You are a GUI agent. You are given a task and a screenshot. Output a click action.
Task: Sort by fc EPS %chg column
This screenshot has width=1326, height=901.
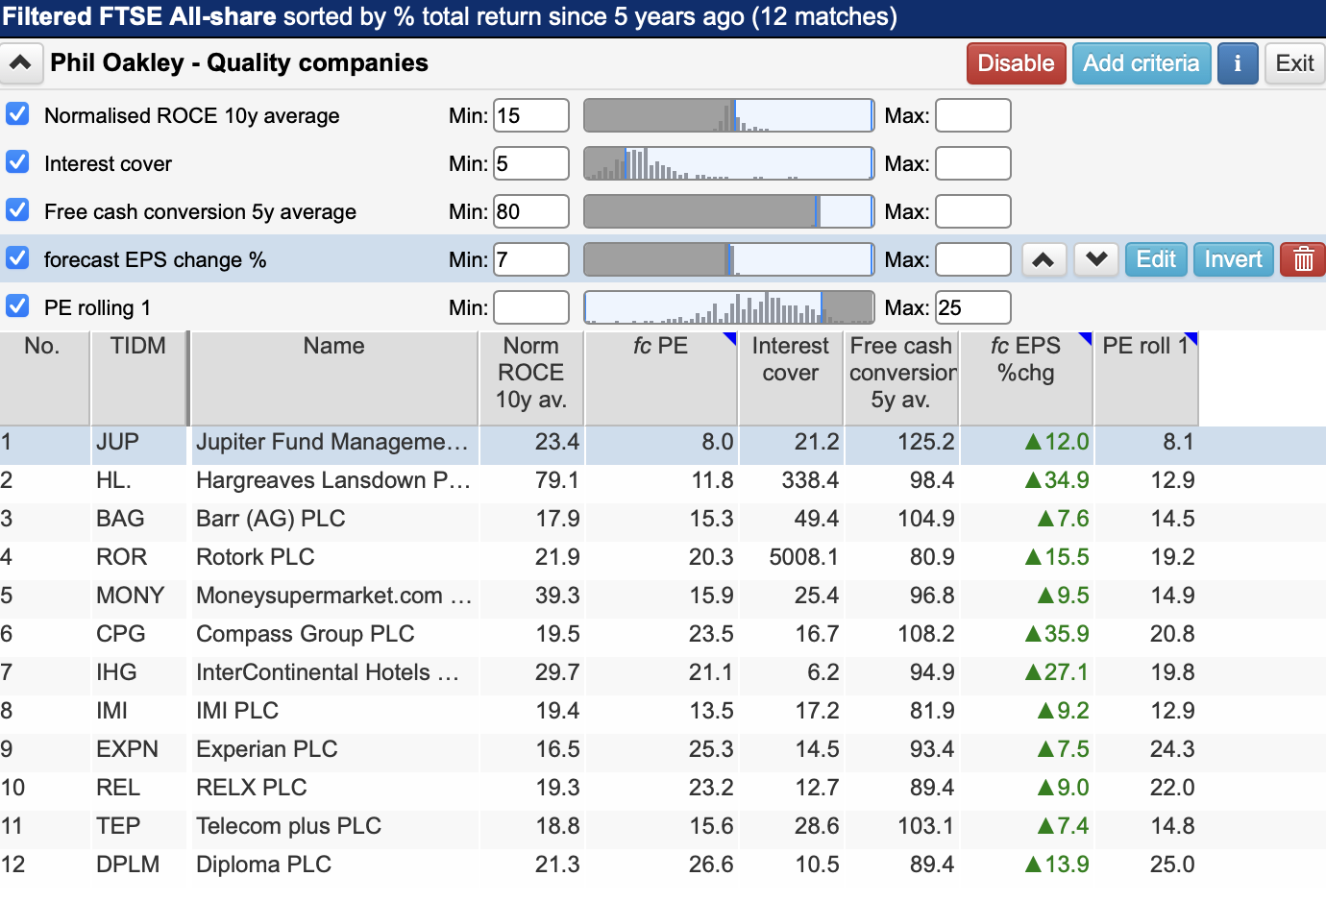[1026, 377]
